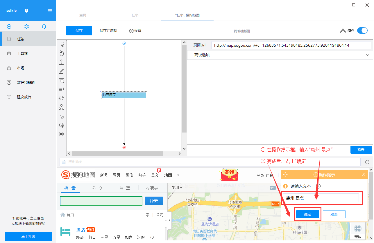Open 任务 in the left sidebar
The image size is (374, 243).
tap(28, 39)
